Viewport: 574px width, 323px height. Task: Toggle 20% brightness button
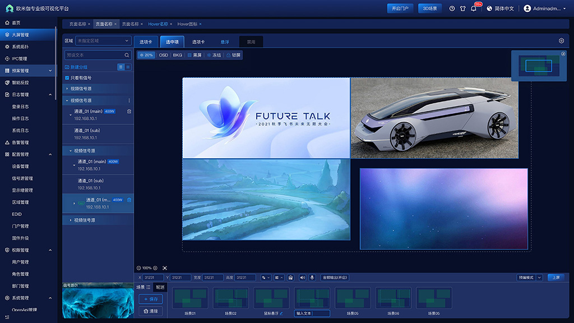146,55
